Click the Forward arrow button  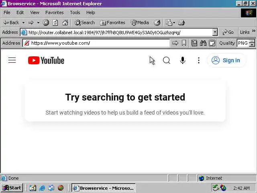pos(31,23)
